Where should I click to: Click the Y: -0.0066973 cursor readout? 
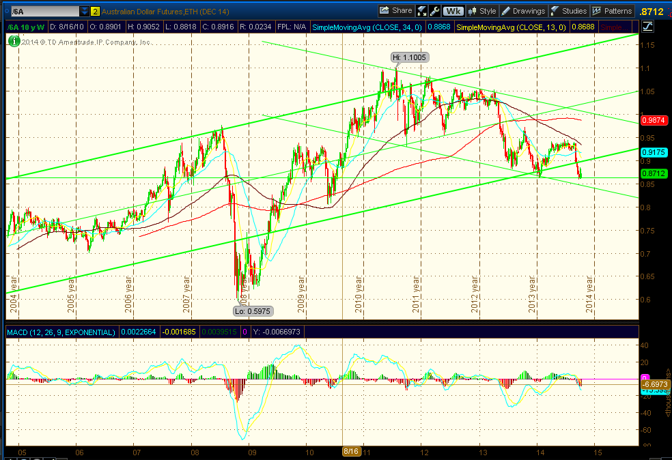[277, 332]
